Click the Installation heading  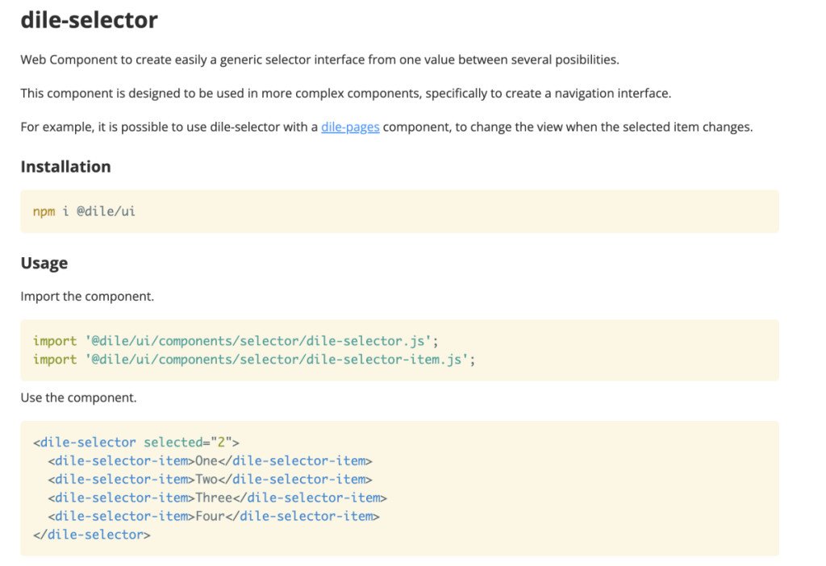coord(65,167)
